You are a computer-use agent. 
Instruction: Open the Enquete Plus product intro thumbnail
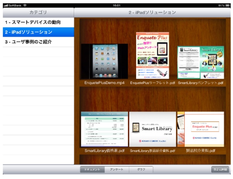[201, 129]
